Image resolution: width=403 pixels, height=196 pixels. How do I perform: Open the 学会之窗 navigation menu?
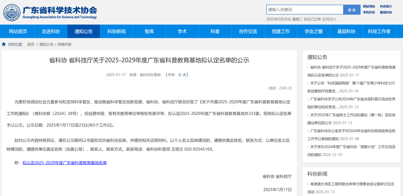(313, 32)
